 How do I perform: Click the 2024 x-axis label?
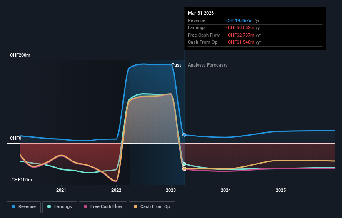[x=226, y=190]
